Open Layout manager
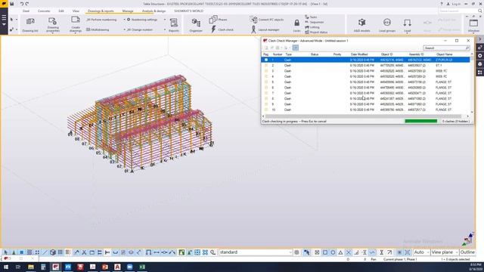484x272 pixels. pyautogui.click(x=265, y=29)
